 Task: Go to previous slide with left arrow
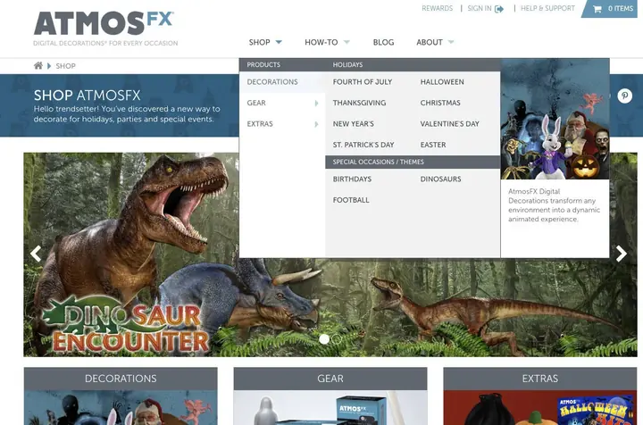pyautogui.click(x=36, y=254)
